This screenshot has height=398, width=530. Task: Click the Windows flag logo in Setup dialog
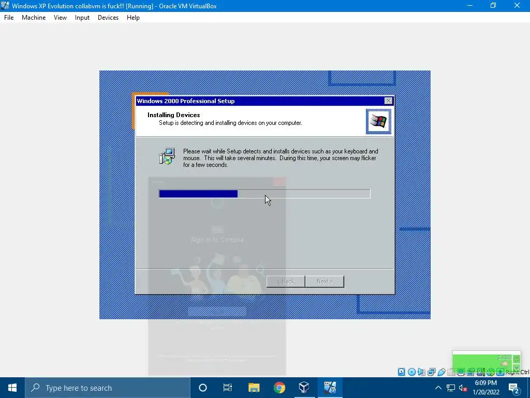378,121
